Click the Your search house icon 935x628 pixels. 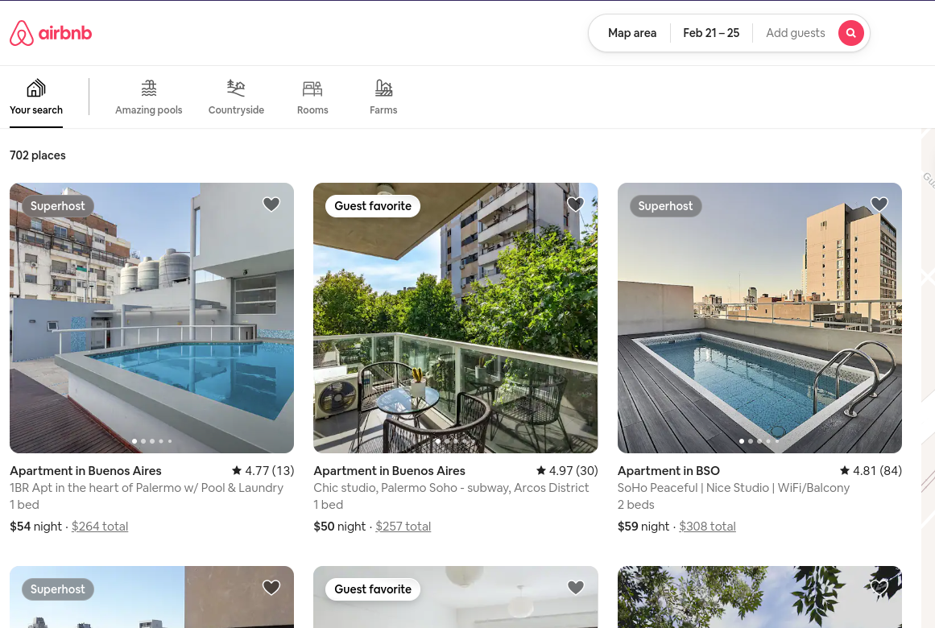click(x=36, y=88)
